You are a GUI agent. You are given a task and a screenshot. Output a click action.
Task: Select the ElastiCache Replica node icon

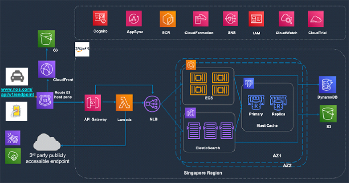278,102
